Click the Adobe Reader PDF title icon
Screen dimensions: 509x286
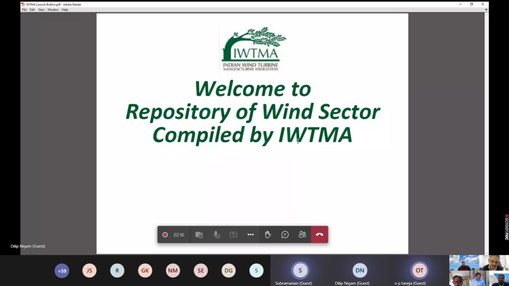(x=23, y=4)
